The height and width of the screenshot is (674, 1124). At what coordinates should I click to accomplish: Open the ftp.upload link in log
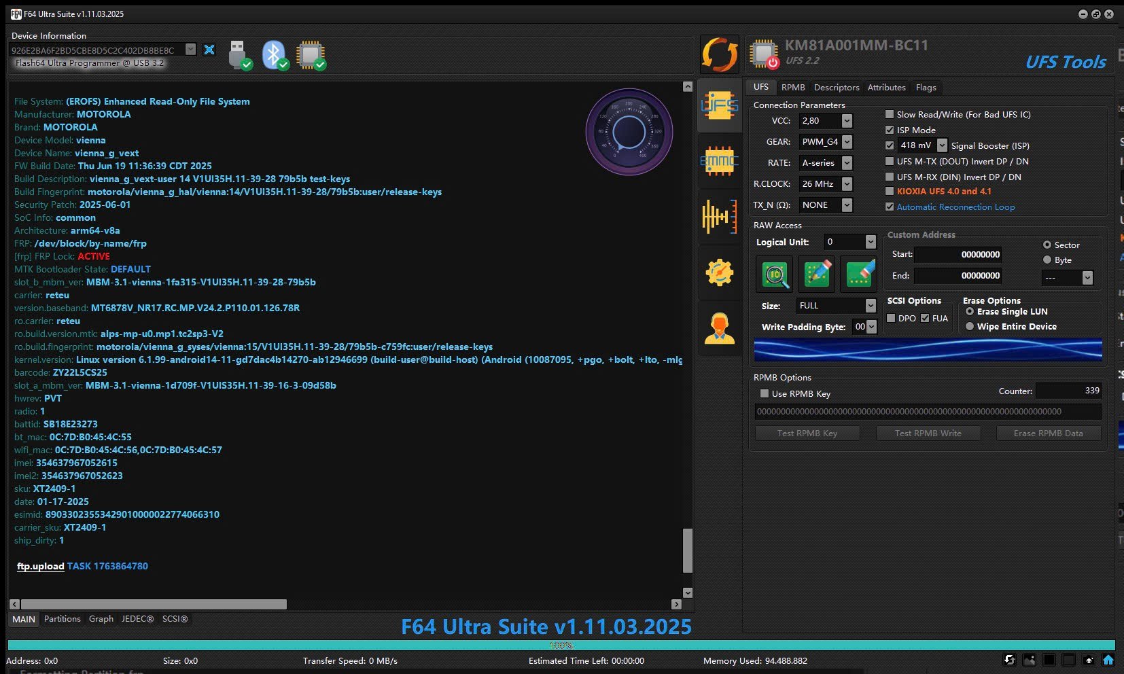[x=41, y=566]
